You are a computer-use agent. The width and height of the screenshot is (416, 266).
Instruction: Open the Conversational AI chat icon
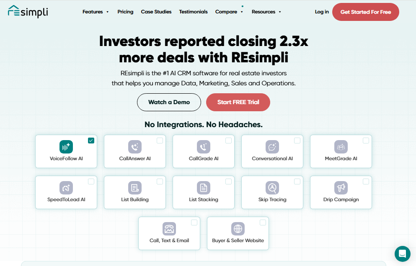point(272,146)
